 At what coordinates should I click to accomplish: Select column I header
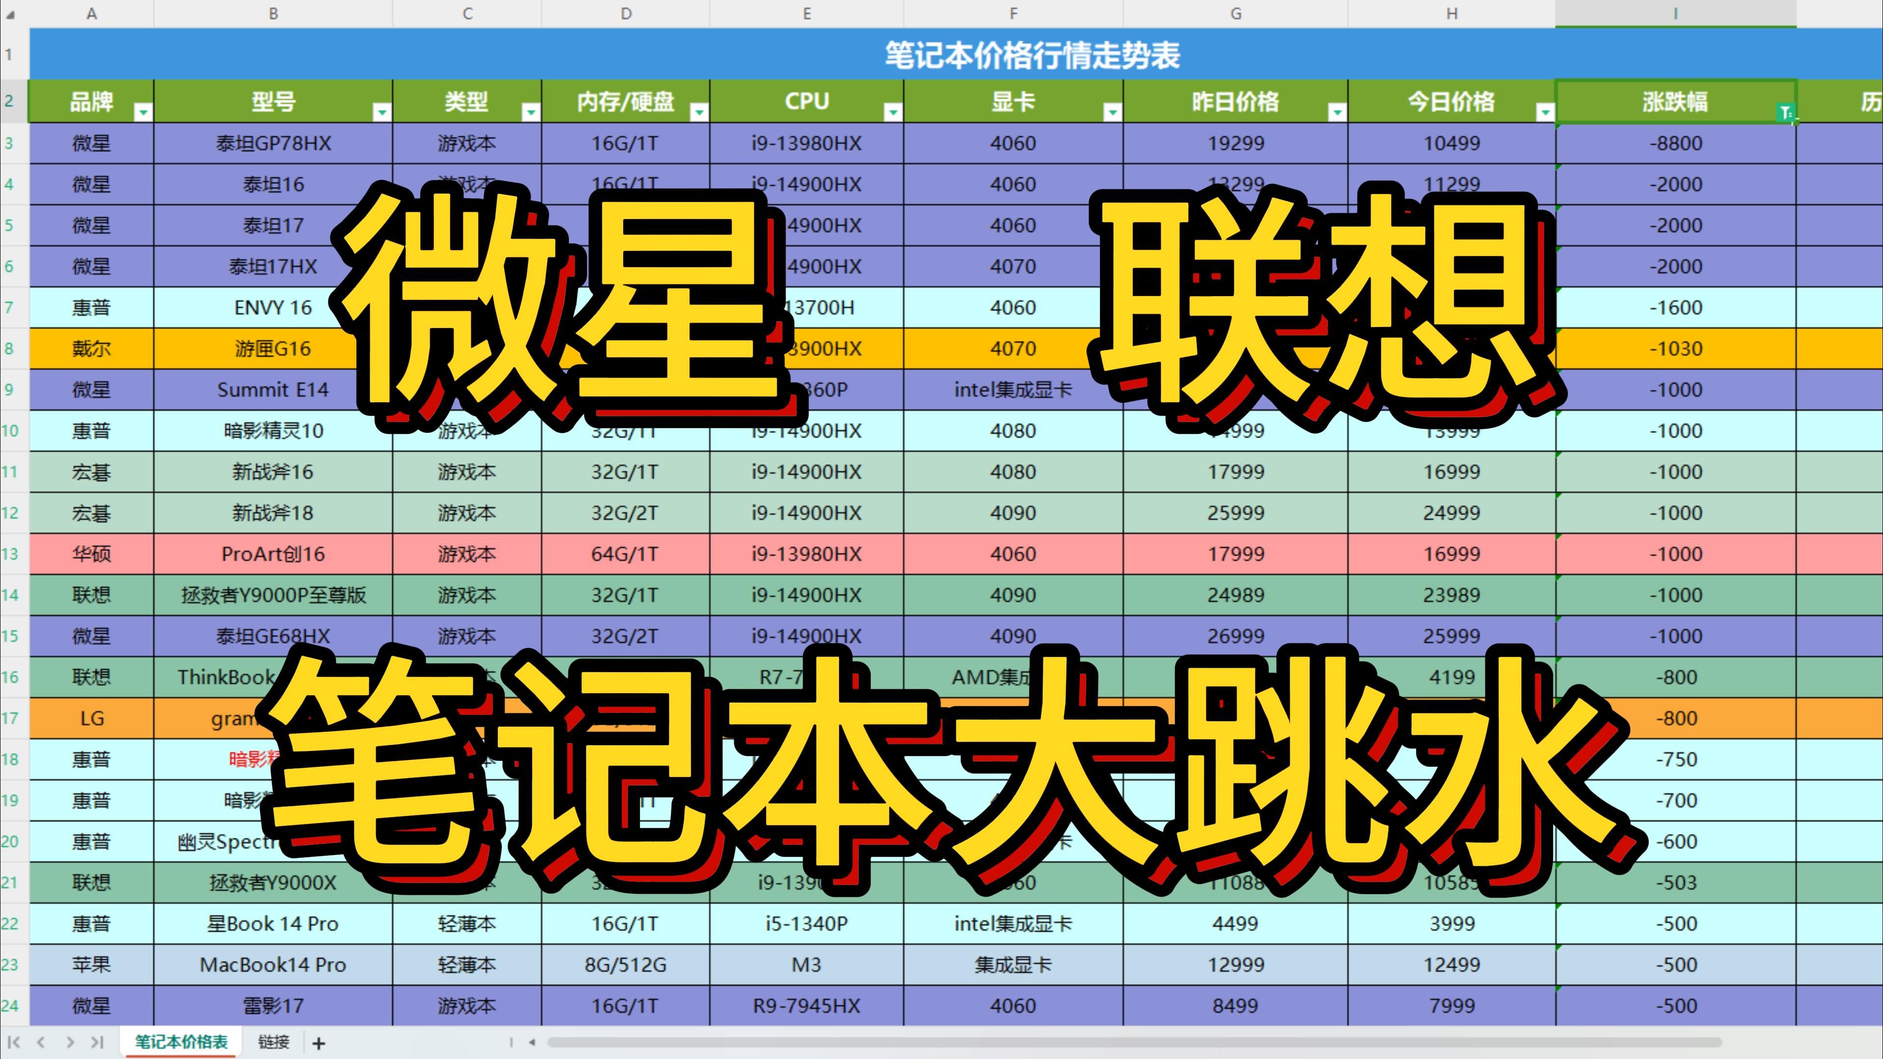(x=1676, y=13)
